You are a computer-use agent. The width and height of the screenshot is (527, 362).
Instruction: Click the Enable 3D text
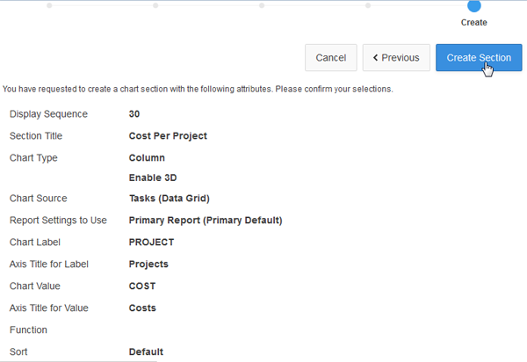click(x=153, y=177)
